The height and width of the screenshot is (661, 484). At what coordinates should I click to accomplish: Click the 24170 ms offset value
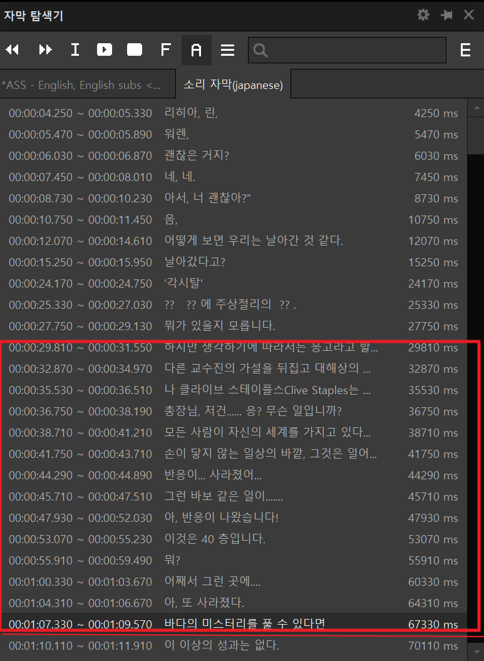click(x=433, y=284)
